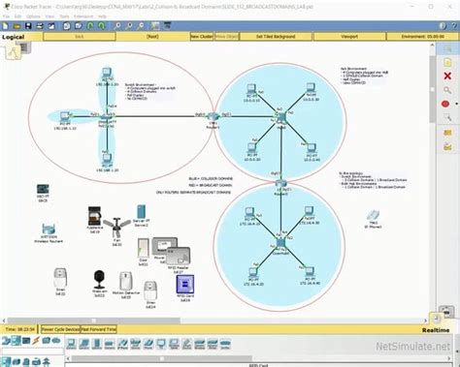Select the Network Devices category icon
This screenshot has width=460, height=367.
click(6, 341)
